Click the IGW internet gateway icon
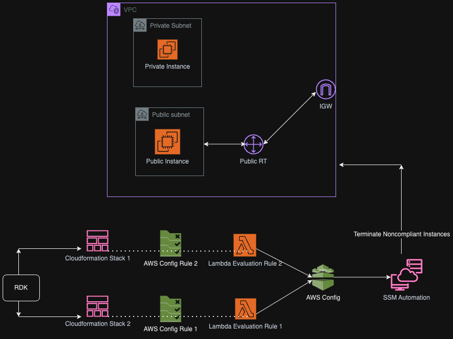Screen dimensions: 453x339 (326, 90)
